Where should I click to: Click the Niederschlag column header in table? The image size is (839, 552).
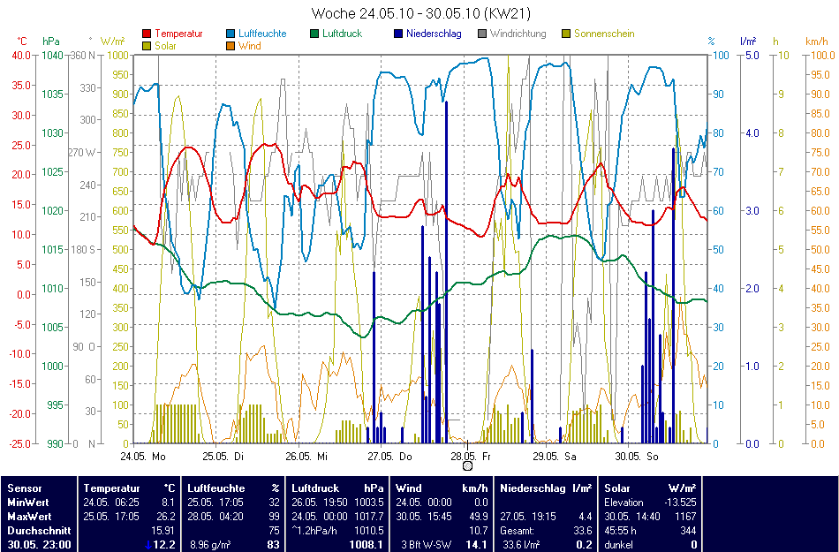[533, 488]
